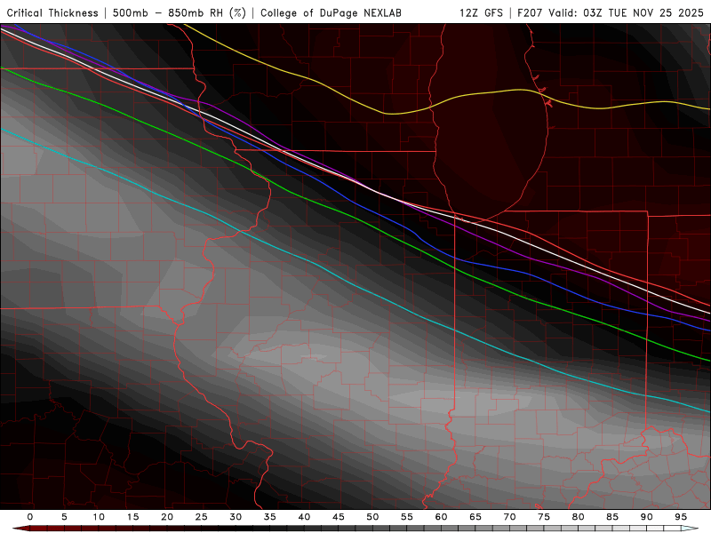Click the color scale label '60'

click(x=441, y=517)
